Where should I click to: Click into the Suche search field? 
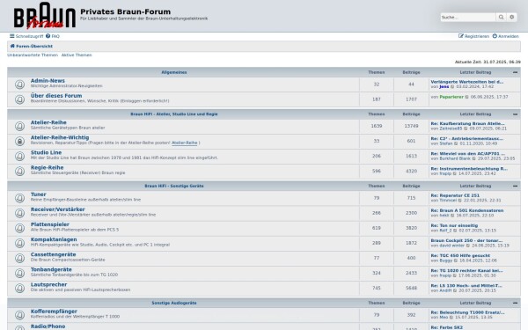(468, 18)
